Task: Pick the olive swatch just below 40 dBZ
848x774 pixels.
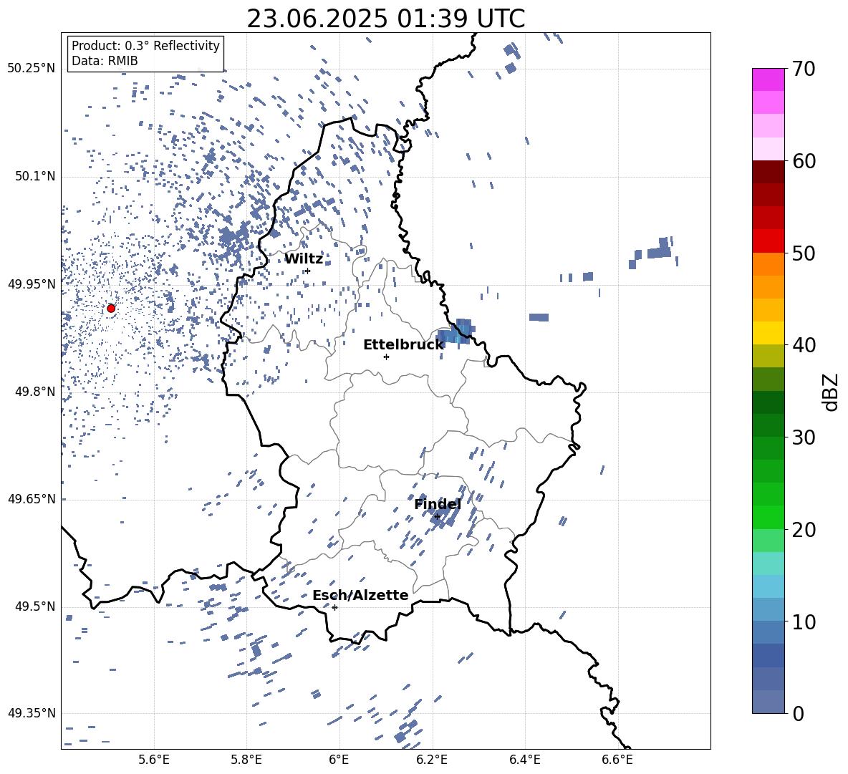Action: click(x=768, y=356)
